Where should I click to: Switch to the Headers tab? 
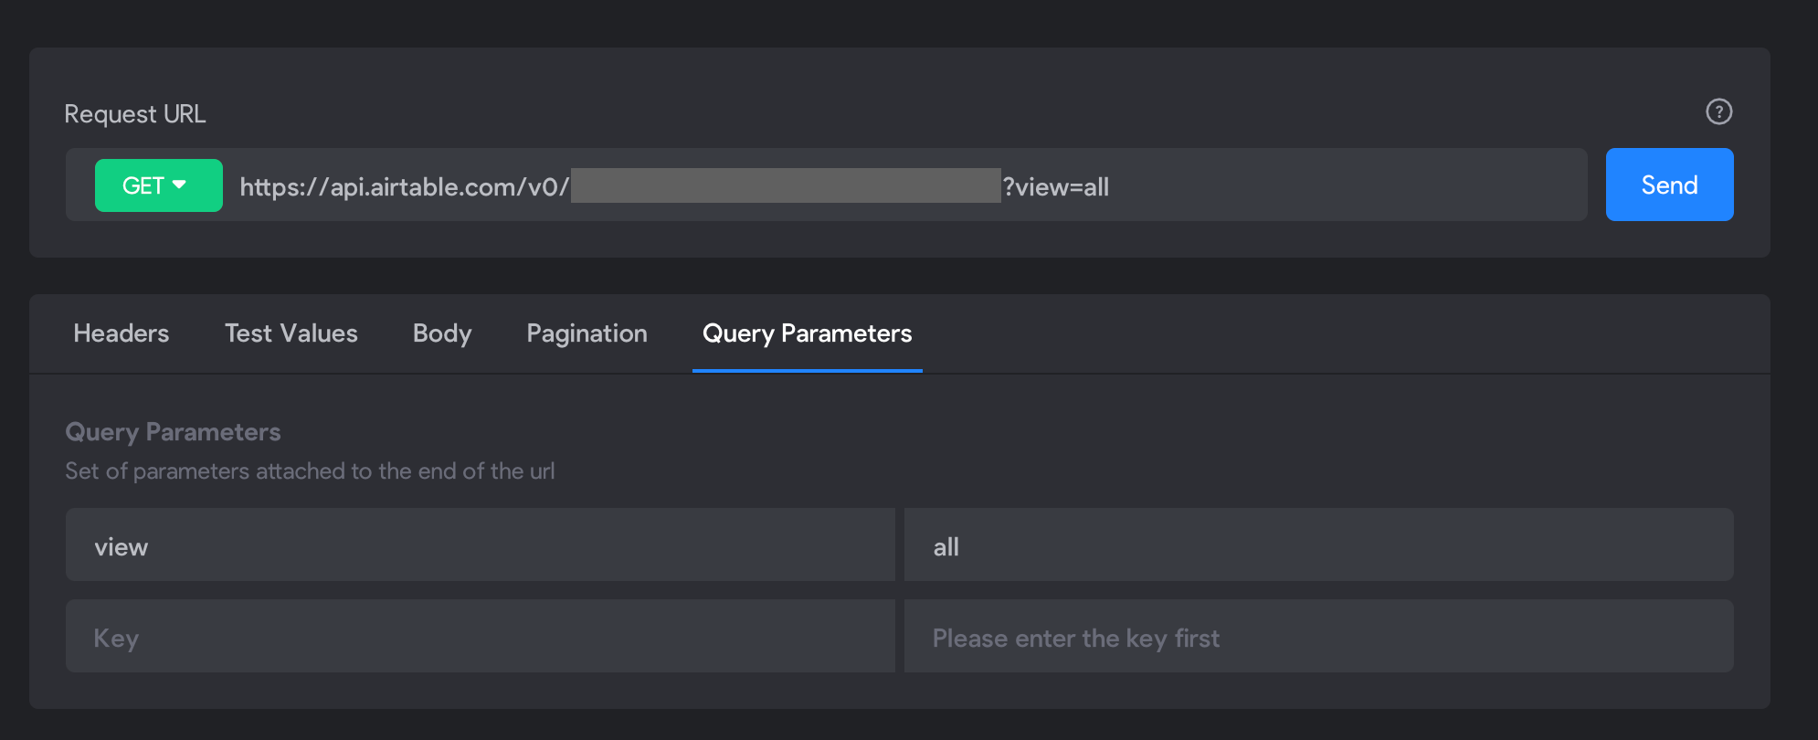[x=122, y=333]
